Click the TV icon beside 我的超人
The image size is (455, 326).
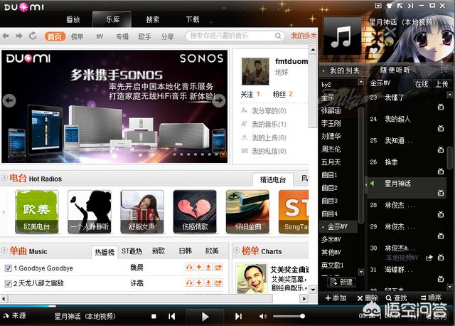(x=441, y=128)
